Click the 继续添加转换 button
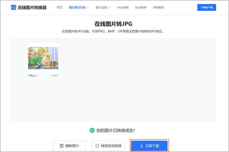This screenshot has width=229, height=152. (x=108, y=146)
